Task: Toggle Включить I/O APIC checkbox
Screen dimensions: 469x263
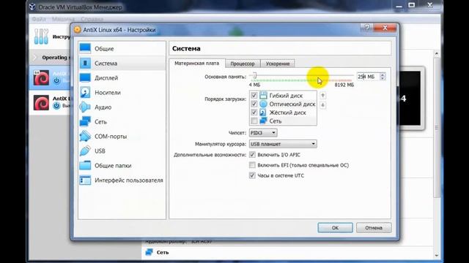Action: [252, 154]
